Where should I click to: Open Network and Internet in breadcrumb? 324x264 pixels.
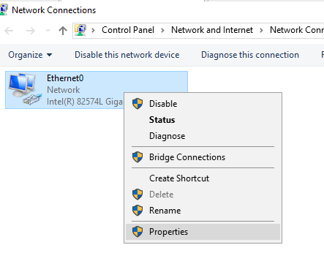pos(212,30)
